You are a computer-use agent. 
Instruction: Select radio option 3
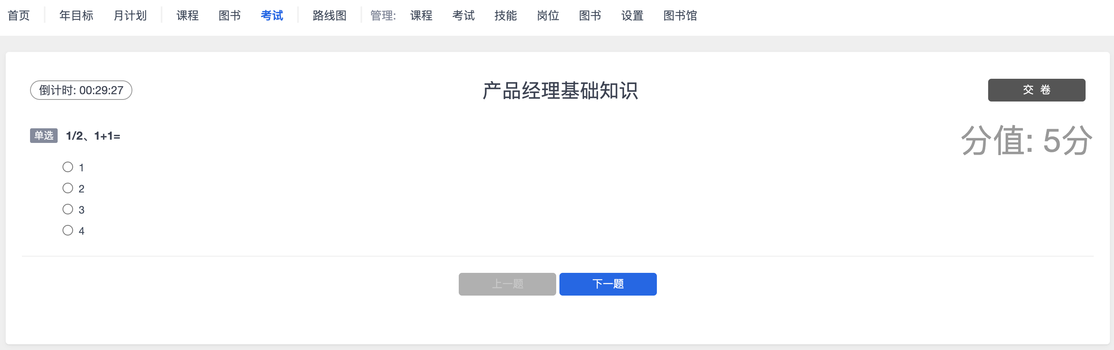(x=68, y=210)
